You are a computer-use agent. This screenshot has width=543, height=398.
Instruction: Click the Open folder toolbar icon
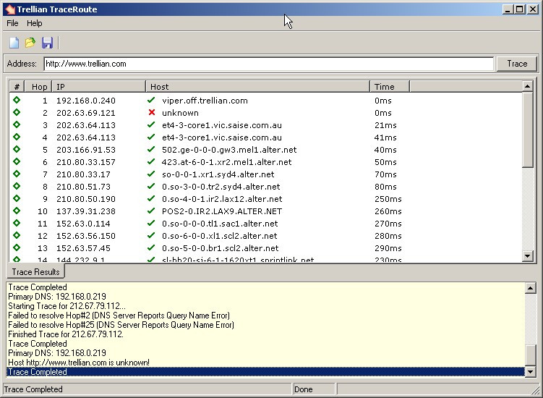coord(30,43)
